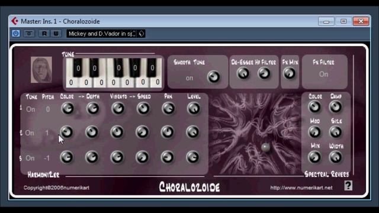Close the Choralozoide plugin window
Screen dimensions: 379x213
click(361, 21)
